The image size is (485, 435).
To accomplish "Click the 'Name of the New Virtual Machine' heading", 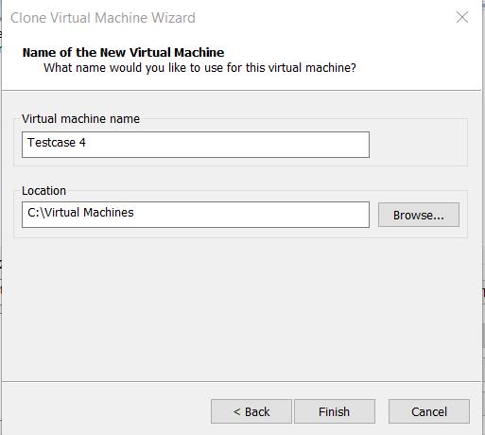I will click(123, 52).
